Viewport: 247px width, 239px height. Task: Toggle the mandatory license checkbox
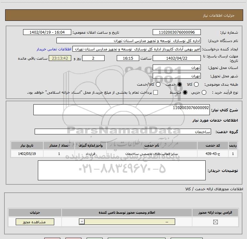215,222
